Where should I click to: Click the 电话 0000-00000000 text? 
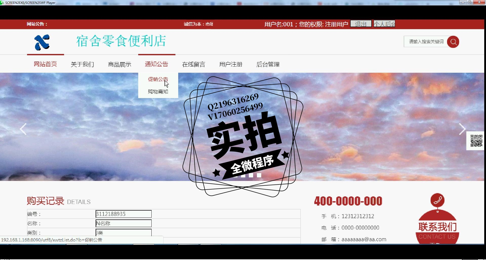tap(350, 228)
